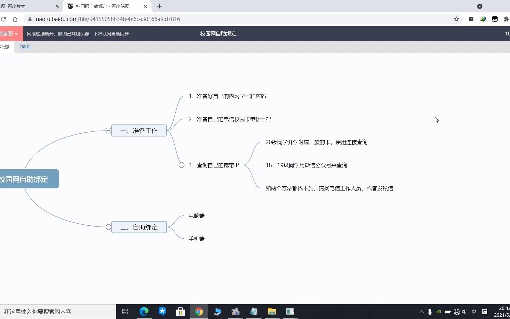Click the Windows search box 在这里输入你要搜索的内容
This screenshot has height=319, width=510.
tap(58, 312)
